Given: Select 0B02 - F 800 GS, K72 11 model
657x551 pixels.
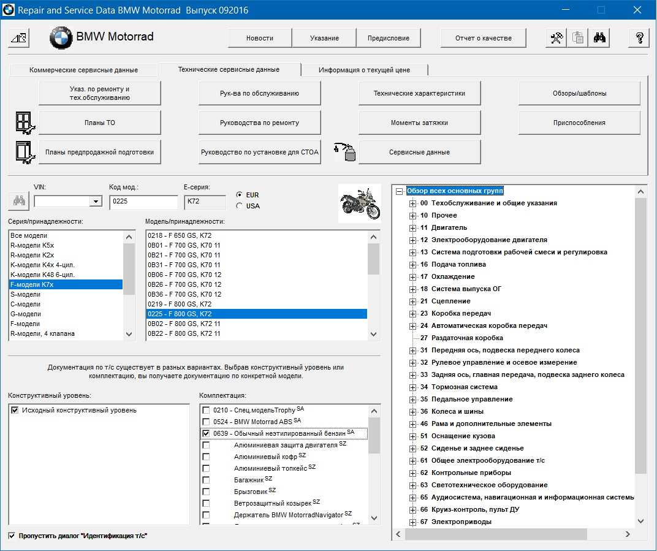Looking at the screenshot, I should pyautogui.click(x=256, y=324).
